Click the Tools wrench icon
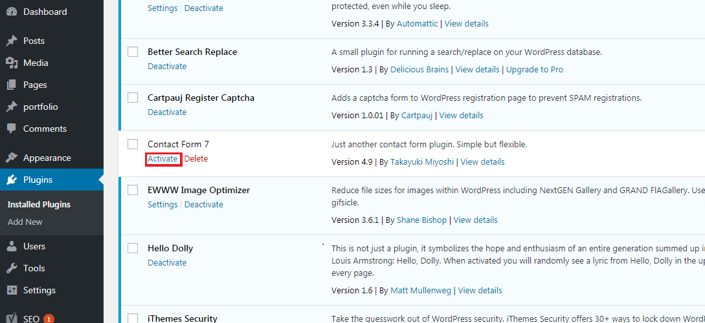The height and width of the screenshot is (323, 705). (12, 268)
